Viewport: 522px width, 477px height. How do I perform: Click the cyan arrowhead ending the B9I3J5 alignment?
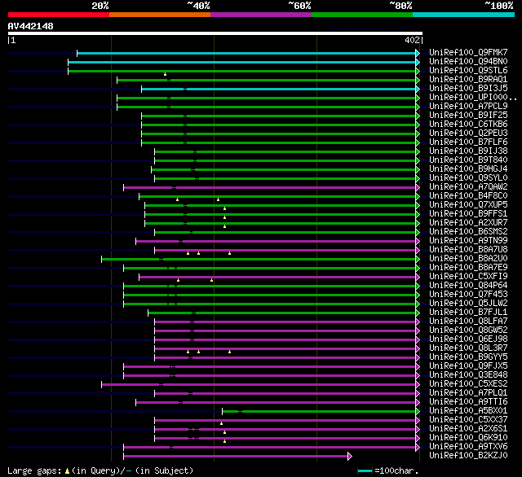click(418, 89)
